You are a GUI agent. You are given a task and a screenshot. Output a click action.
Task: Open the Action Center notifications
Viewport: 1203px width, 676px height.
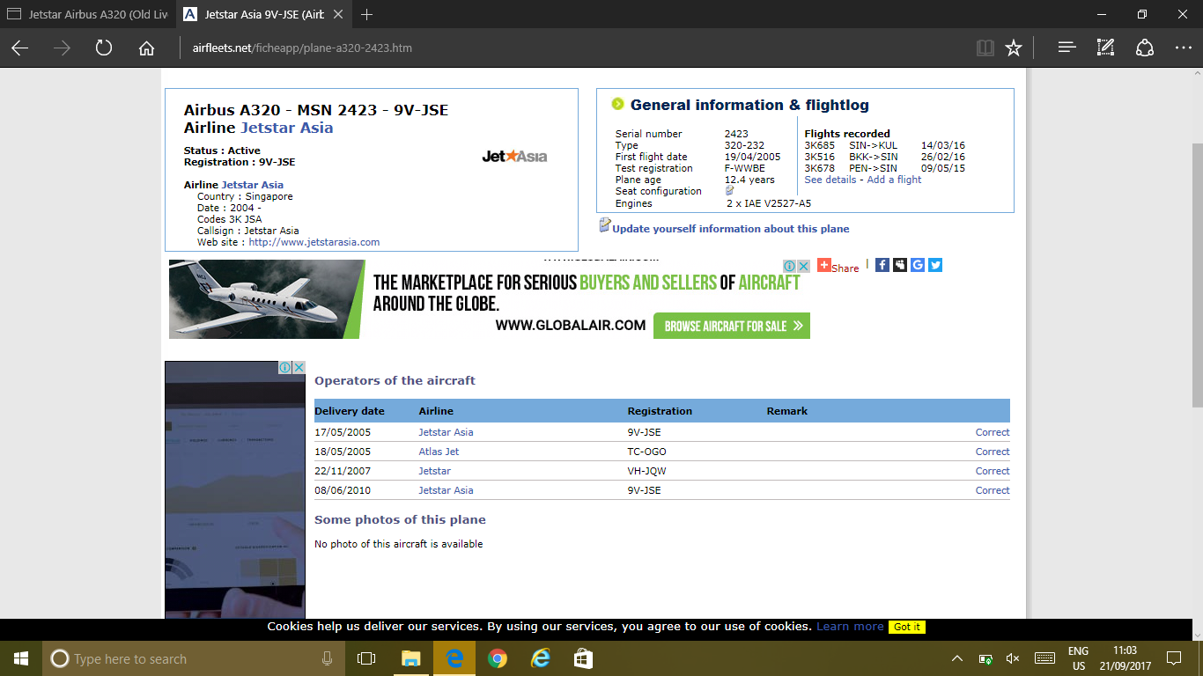click(1173, 658)
